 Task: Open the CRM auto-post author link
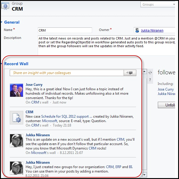coord(29,112)
